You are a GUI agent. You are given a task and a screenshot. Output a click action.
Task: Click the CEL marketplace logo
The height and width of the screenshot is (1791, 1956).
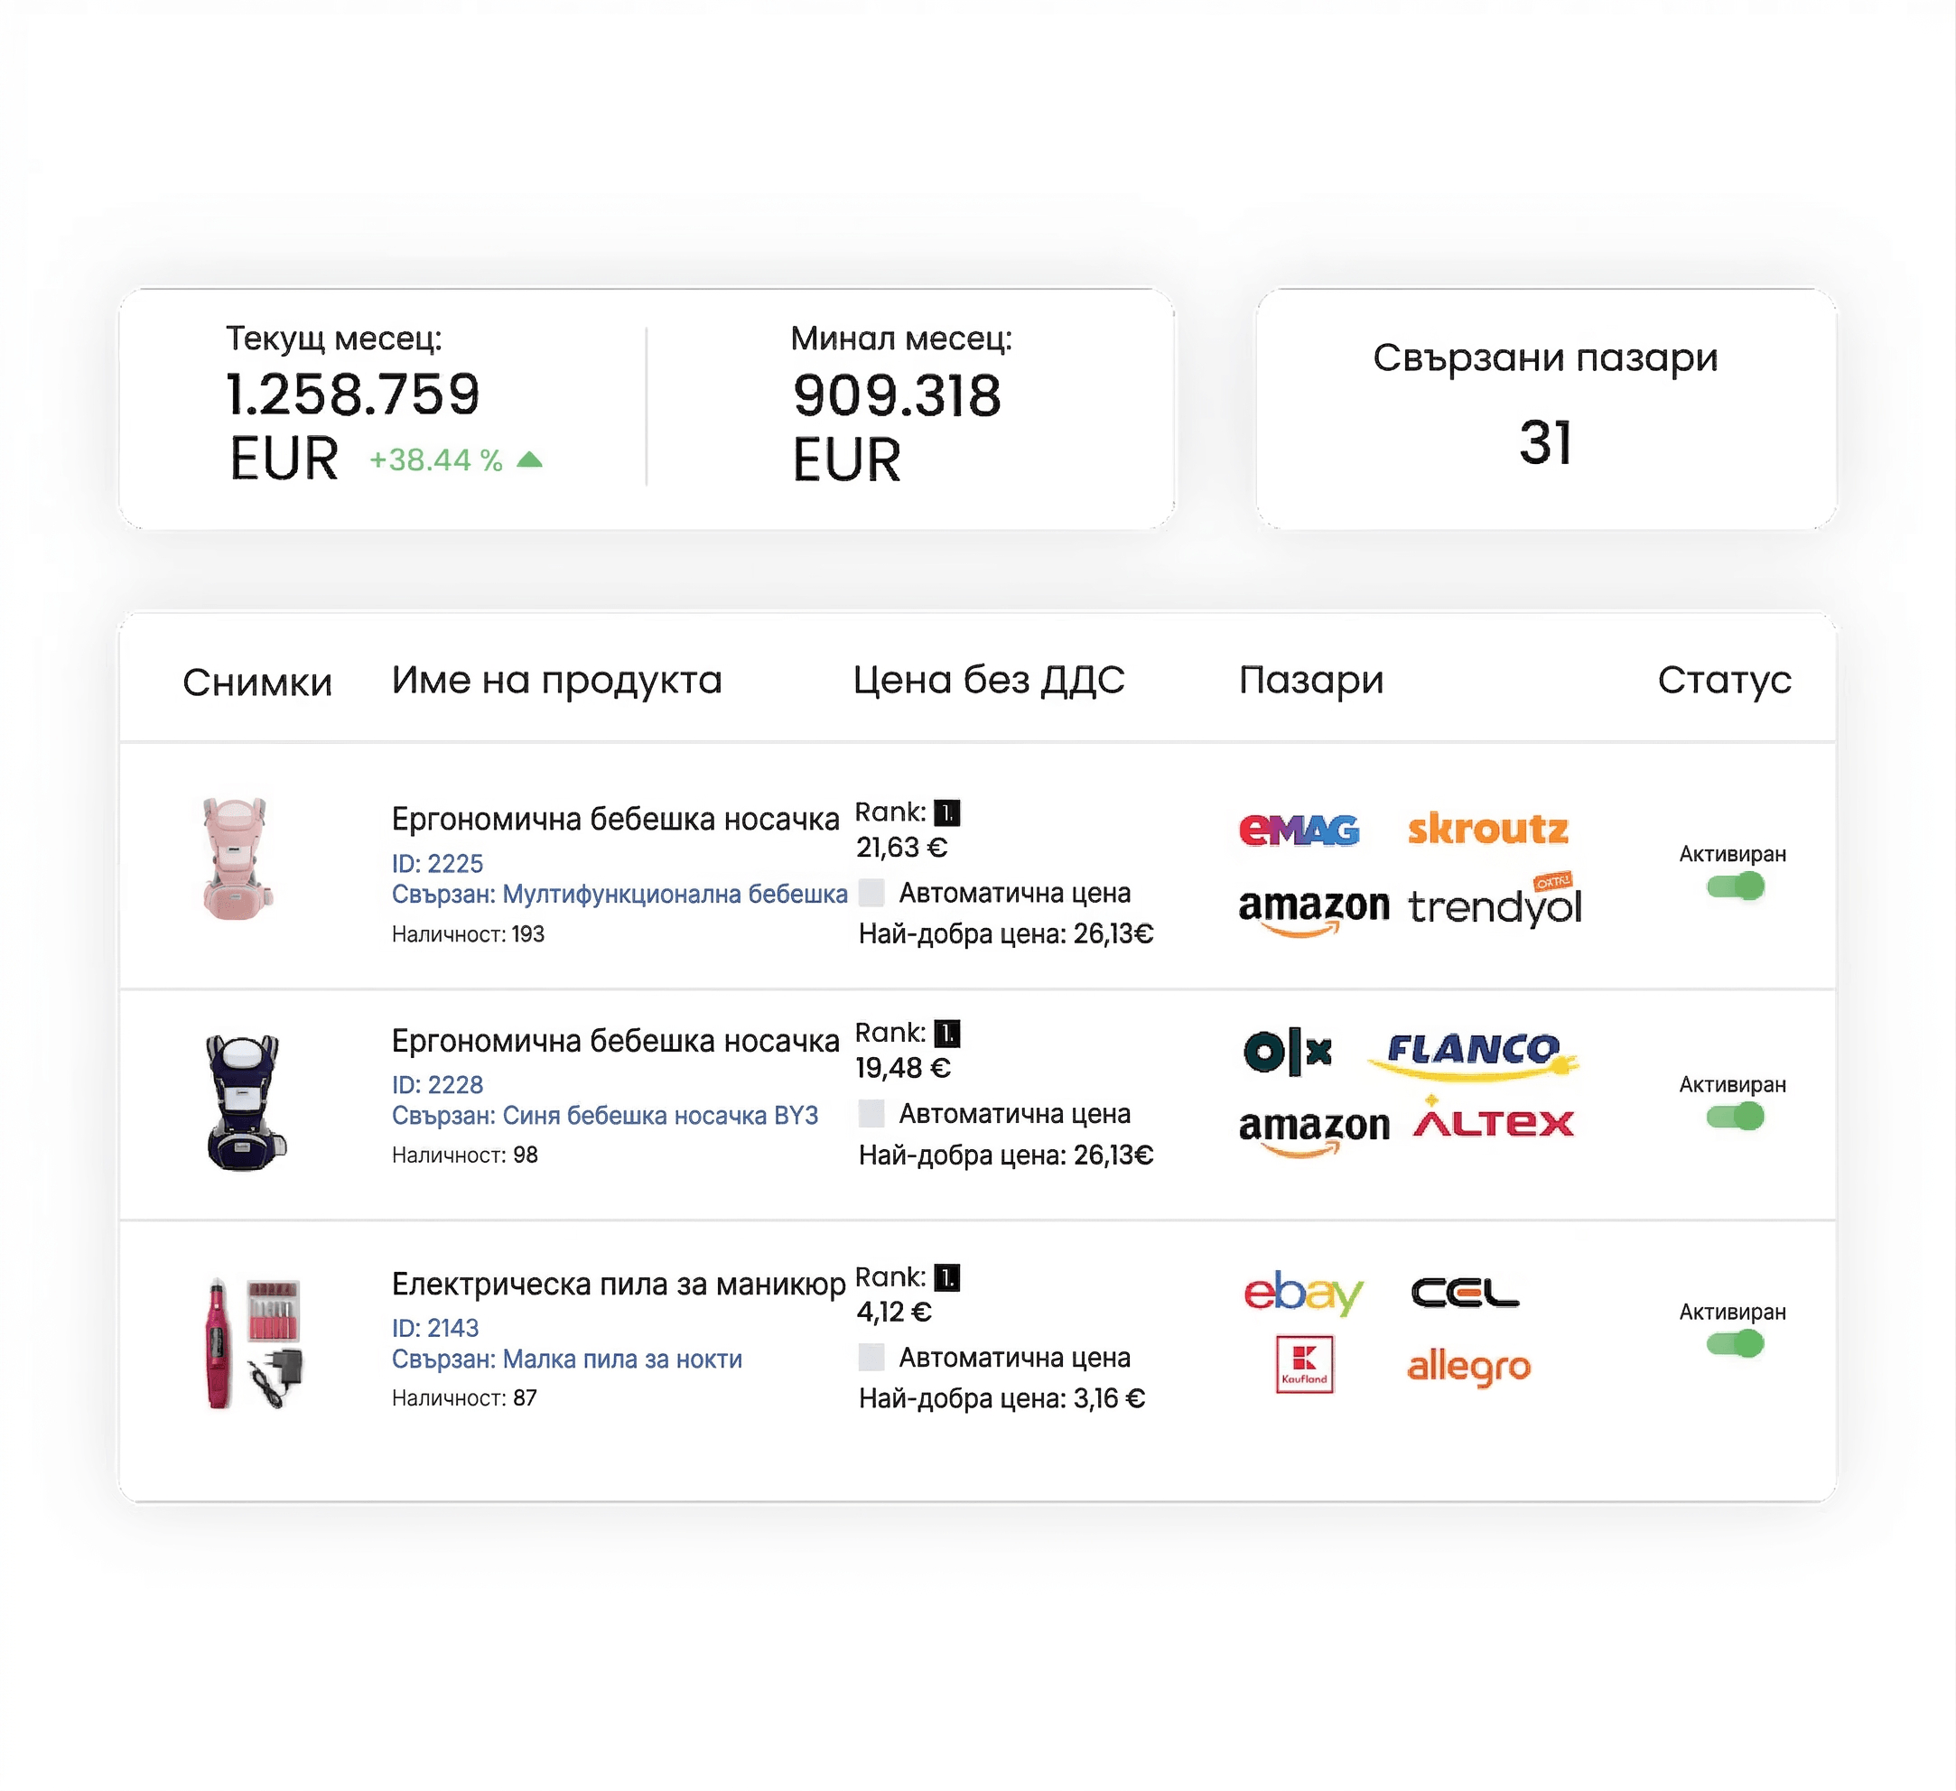1465,1293
